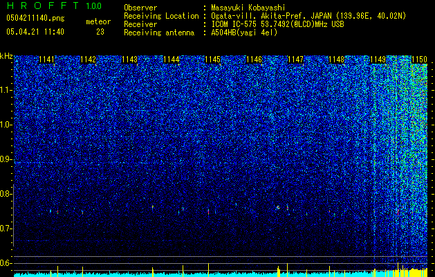Click the date stamp 05.04.21 11:40
Image resolution: width=435 pixels, height=277 pixels.
pos(35,32)
